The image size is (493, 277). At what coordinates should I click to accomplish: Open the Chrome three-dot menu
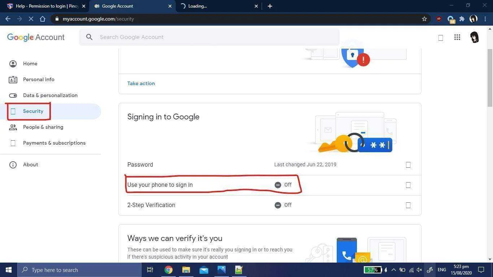[x=485, y=19]
